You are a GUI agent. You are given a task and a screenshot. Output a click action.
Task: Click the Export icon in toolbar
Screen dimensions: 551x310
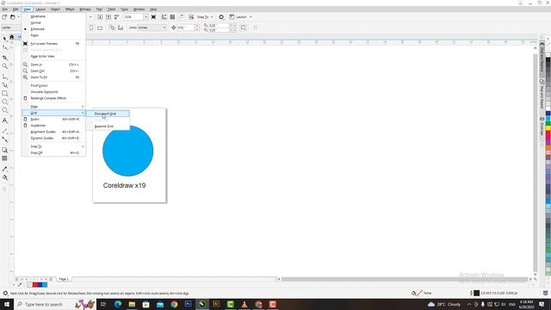(108, 17)
